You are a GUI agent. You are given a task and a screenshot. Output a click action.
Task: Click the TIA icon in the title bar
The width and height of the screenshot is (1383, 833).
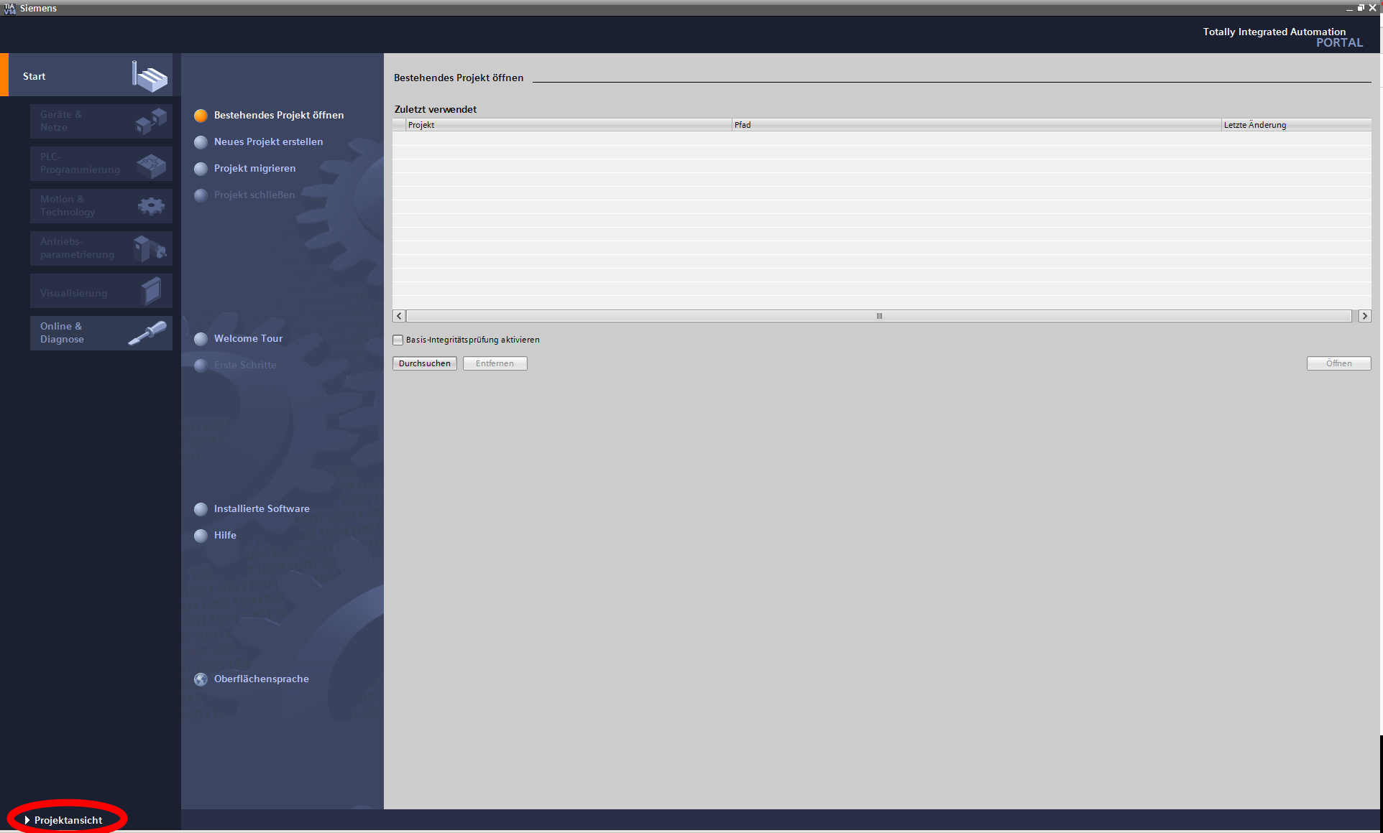pyautogui.click(x=9, y=8)
